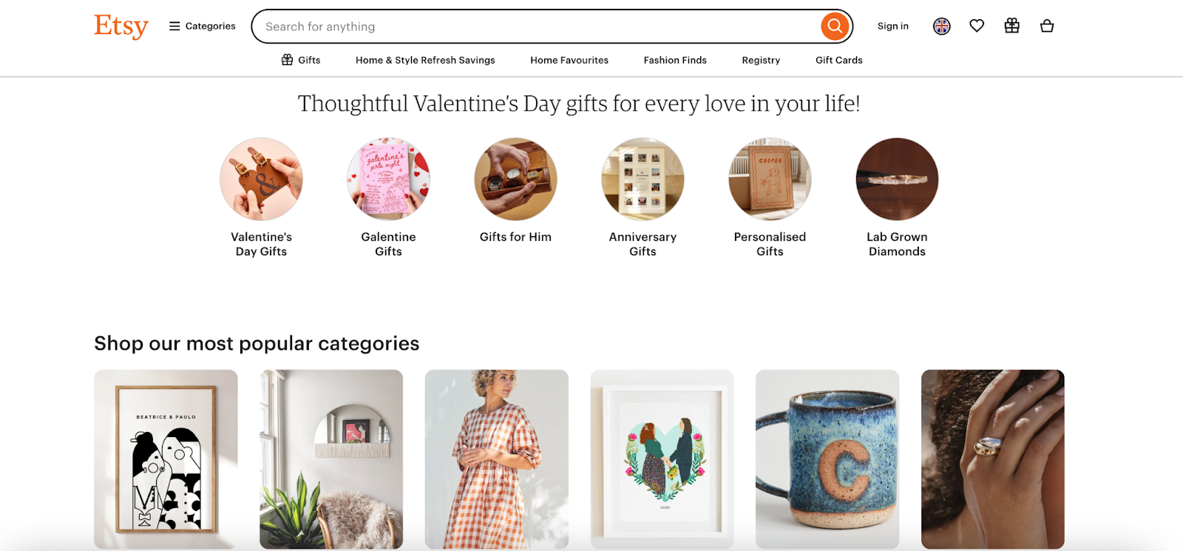Click the blue mug category image

pyautogui.click(x=827, y=459)
